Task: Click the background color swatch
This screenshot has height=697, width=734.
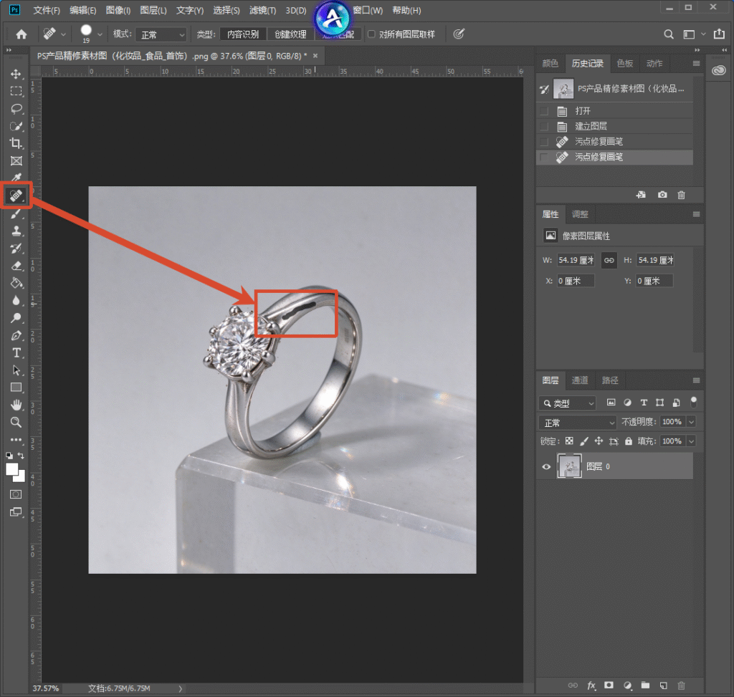Action: (19, 476)
